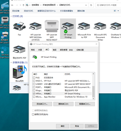Select HP LaserJet MFP M232-M237 printer icon
Viewport: 121px width, 131px height.
pyautogui.click(x=52, y=26)
